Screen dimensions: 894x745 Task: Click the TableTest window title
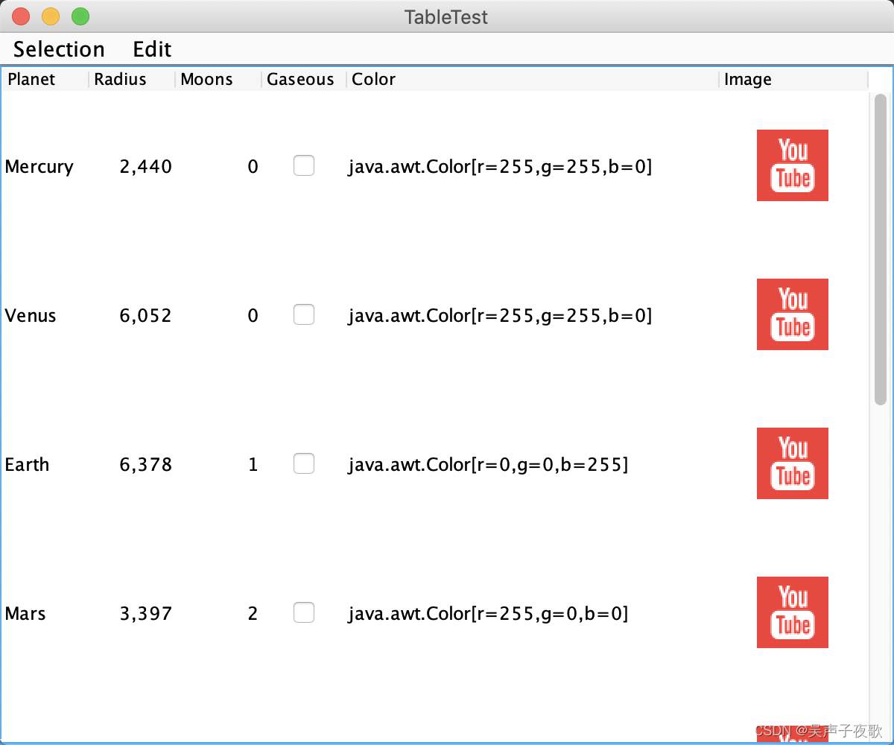[446, 16]
